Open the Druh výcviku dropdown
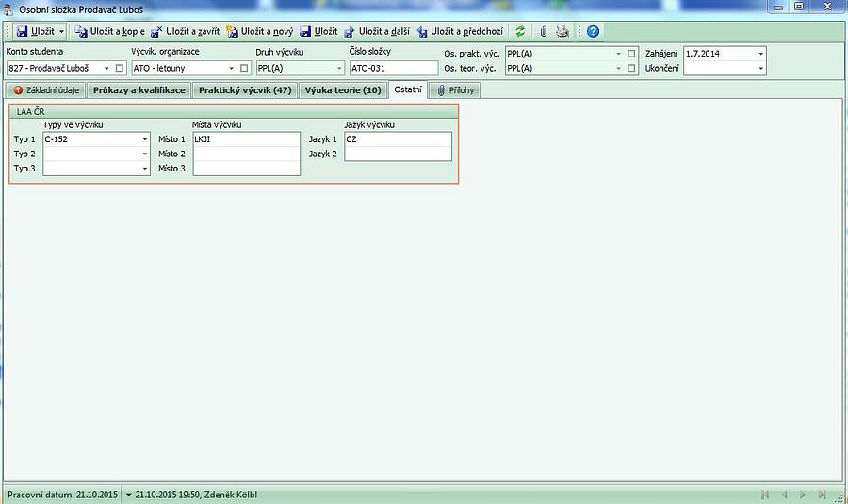 point(339,68)
